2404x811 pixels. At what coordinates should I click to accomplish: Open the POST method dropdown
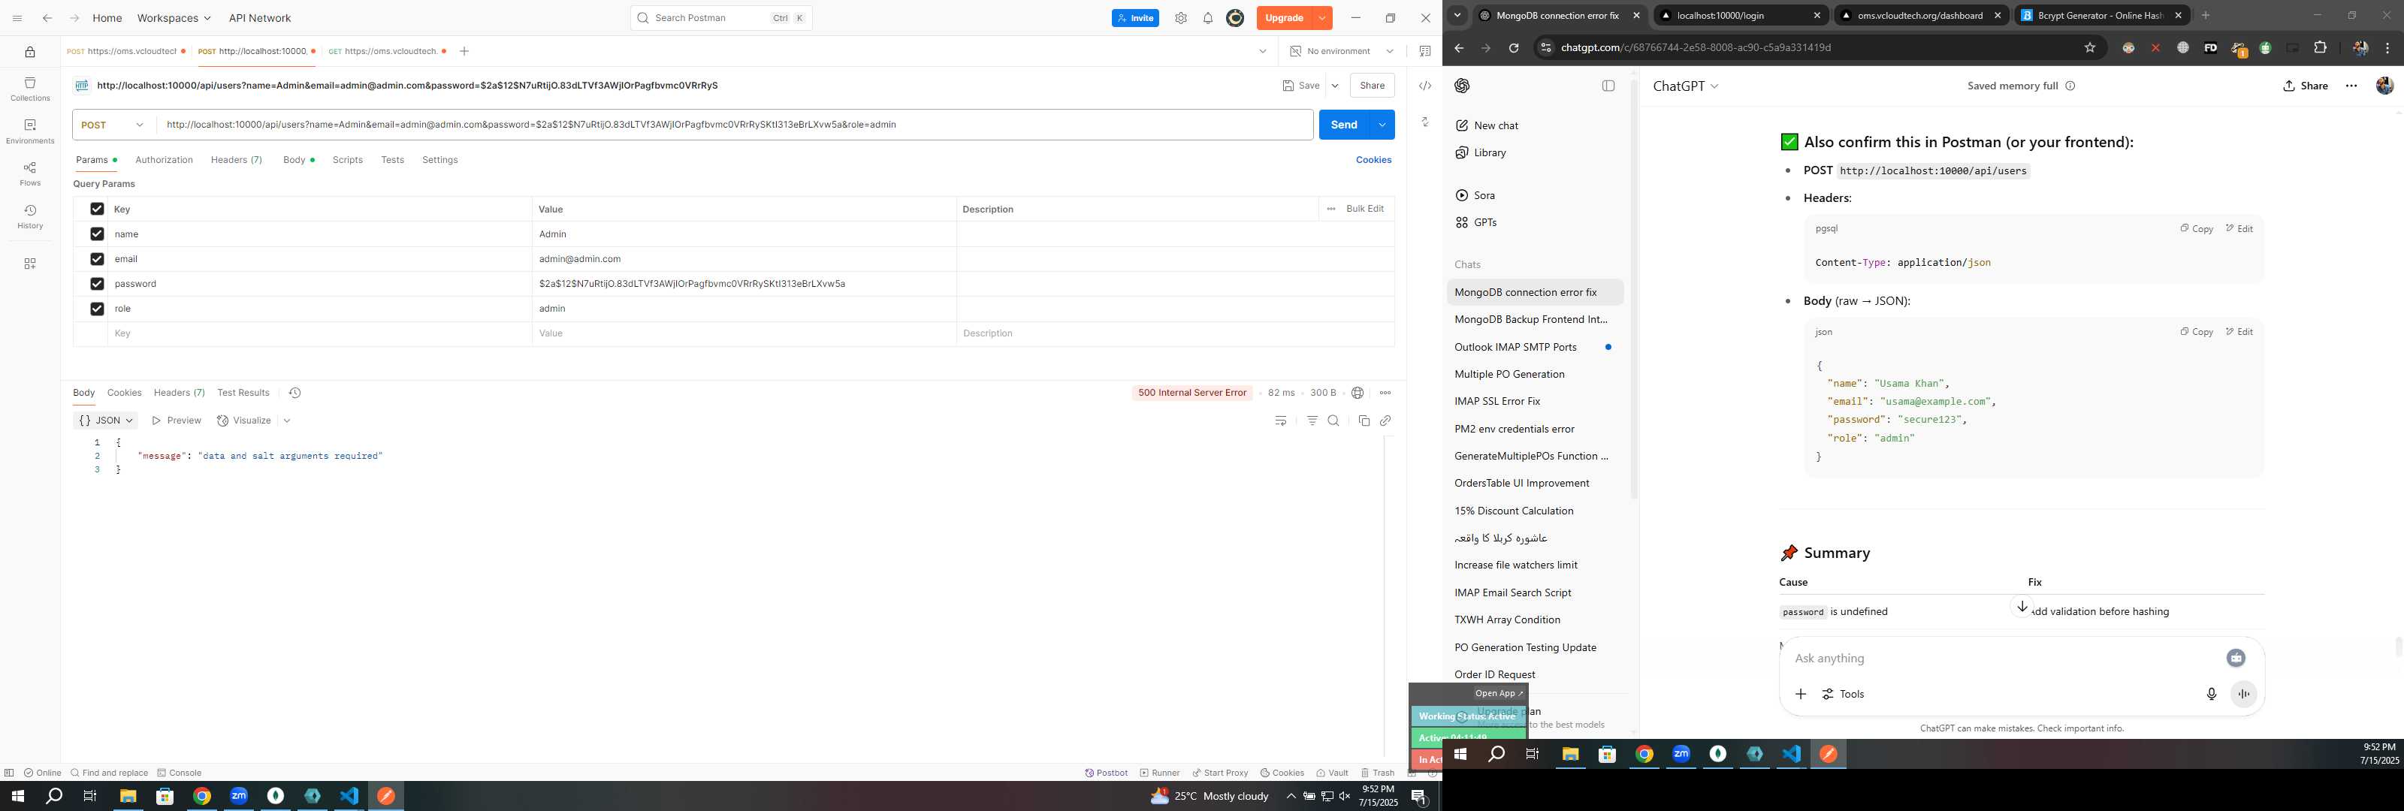[114, 125]
